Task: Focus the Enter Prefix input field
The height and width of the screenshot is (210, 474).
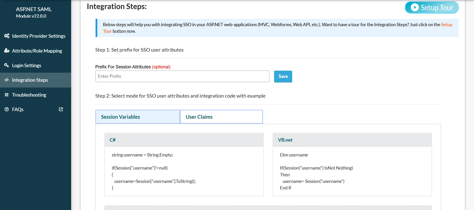Action: [x=182, y=76]
